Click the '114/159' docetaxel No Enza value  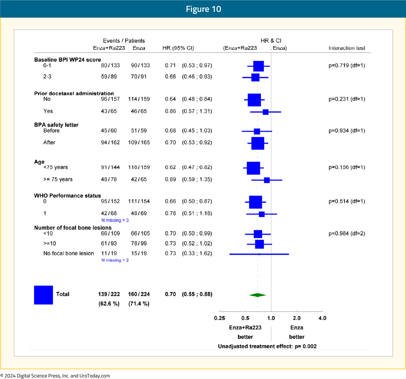(139, 99)
